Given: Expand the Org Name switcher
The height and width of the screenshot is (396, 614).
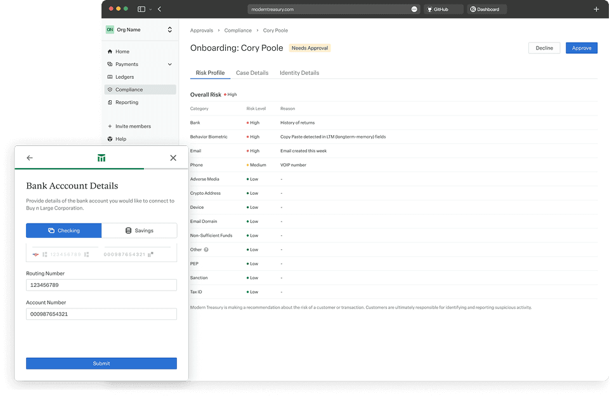Looking at the screenshot, I should tap(169, 30).
